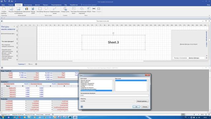Open Изображения из Интернета icon
The width and height of the screenshot is (211, 119).
pos(18,9)
